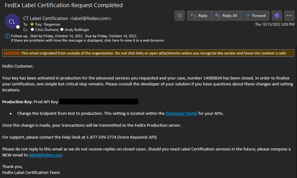Viewport: 297px width, 178px height.
Task: Click the sender name CT Label Certification
Action: (46, 18)
